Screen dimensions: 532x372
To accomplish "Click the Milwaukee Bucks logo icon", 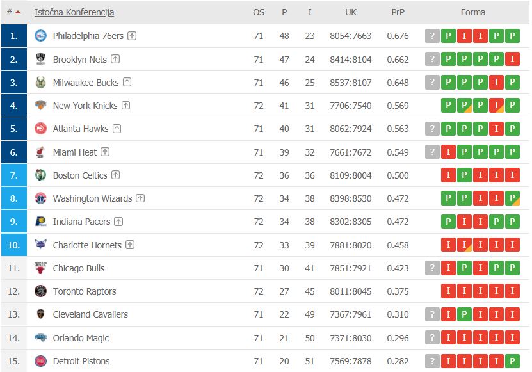I will click(40, 83).
